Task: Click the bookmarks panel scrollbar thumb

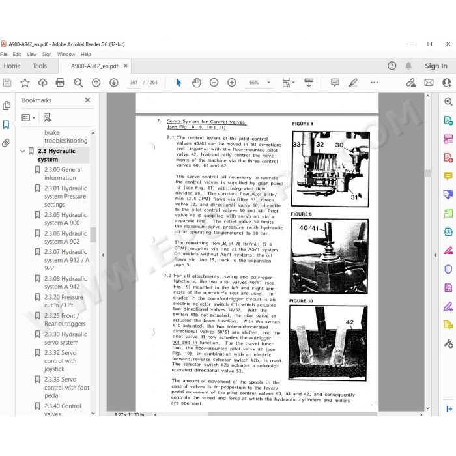Action: (93, 235)
